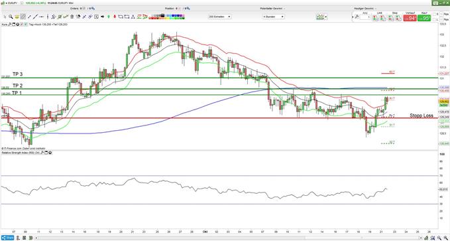Select the triangle drawing tool
This screenshot has height=241, width=450.
coord(133,17)
